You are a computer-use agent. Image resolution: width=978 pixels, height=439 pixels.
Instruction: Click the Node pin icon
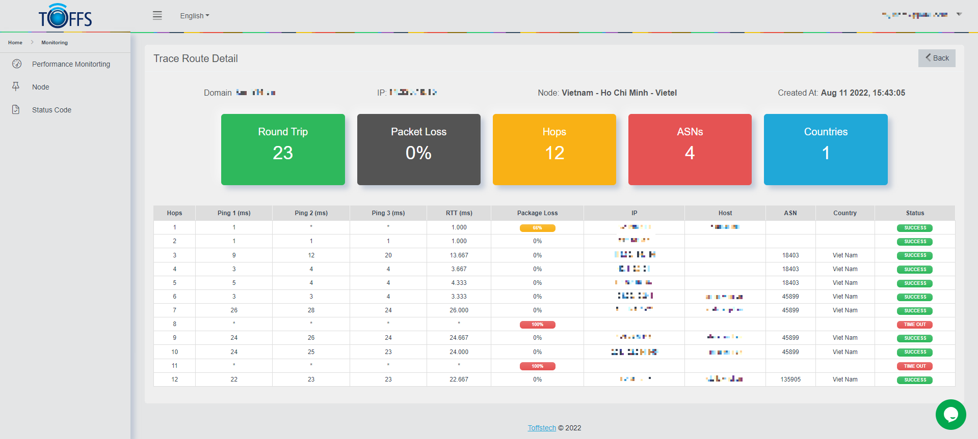pos(16,87)
